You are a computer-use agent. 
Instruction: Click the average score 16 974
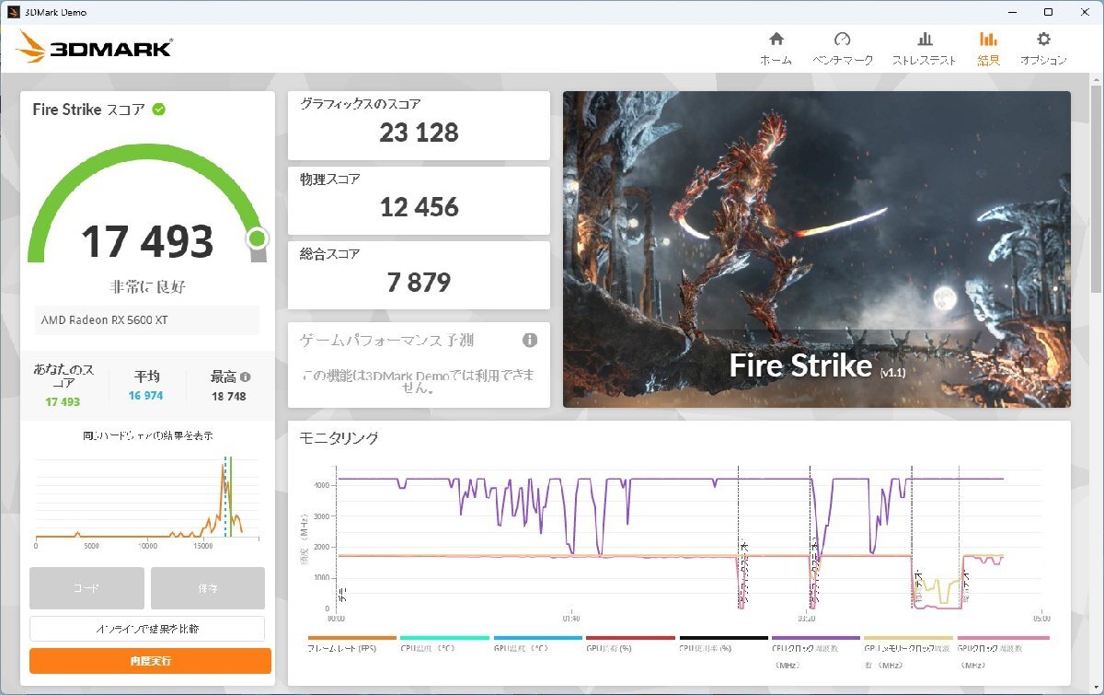click(x=147, y=397)
